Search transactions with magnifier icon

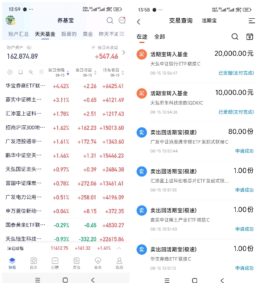pyautogui.click(x=235, y=37)
